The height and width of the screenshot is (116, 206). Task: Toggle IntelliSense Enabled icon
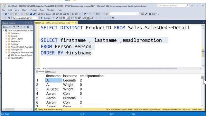[x=68, y=18]
